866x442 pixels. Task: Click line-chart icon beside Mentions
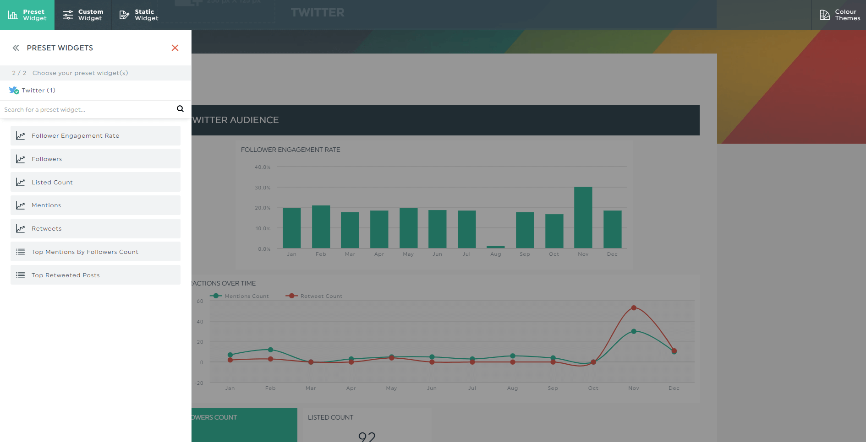point(21,205)
